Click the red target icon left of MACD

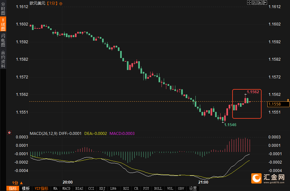tap(9, 133)
